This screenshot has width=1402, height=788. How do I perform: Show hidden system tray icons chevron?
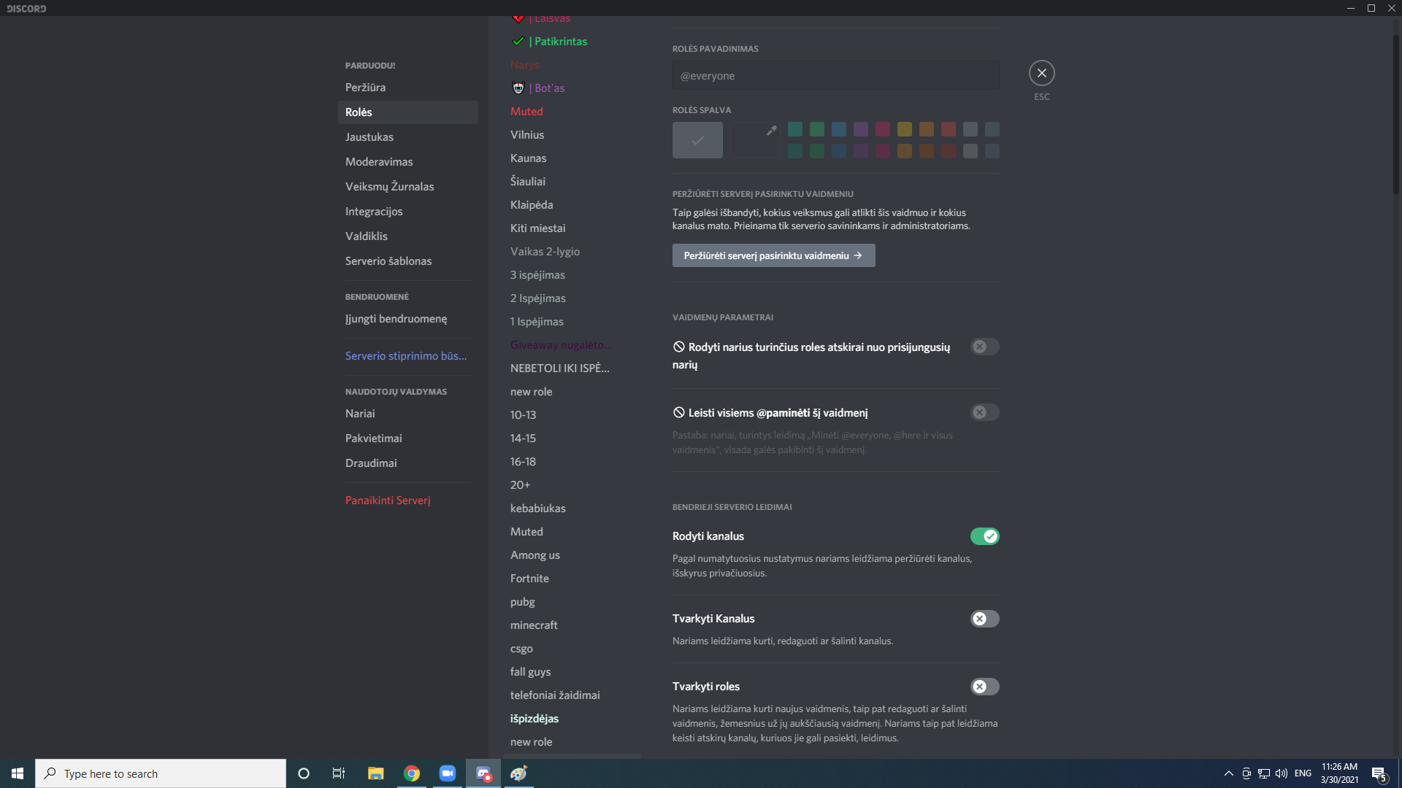[1228, 773]
